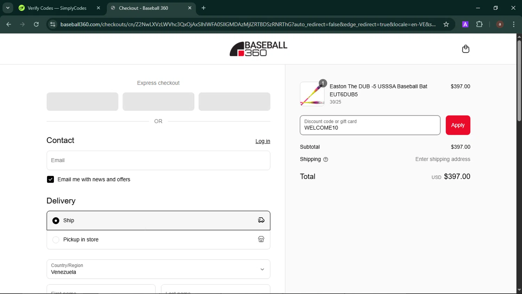This screenshot has height=294, width=522.
Task: Click the middle express checkout button
Action: point(158,102)
